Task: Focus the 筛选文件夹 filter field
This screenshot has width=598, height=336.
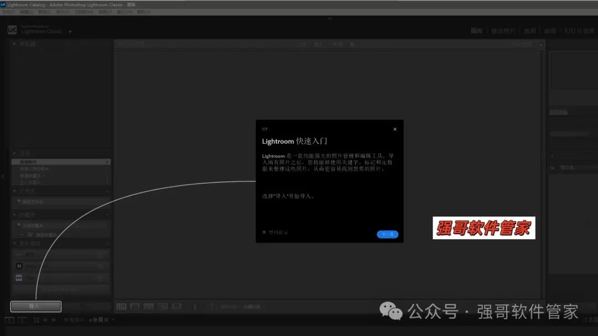Action: click(x=61, y=201)
